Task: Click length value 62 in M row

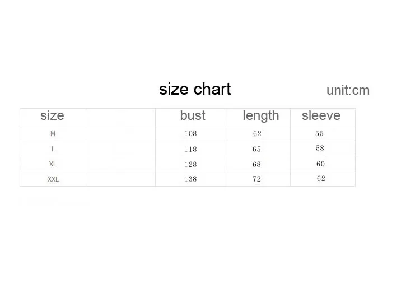Action: [x=257, y=133]
